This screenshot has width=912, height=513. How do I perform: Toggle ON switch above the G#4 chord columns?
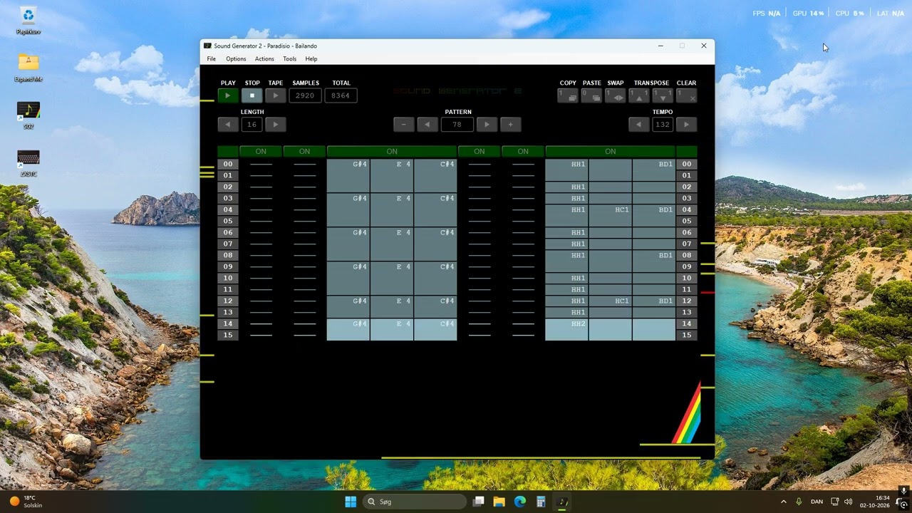click(x=392, y=152)
